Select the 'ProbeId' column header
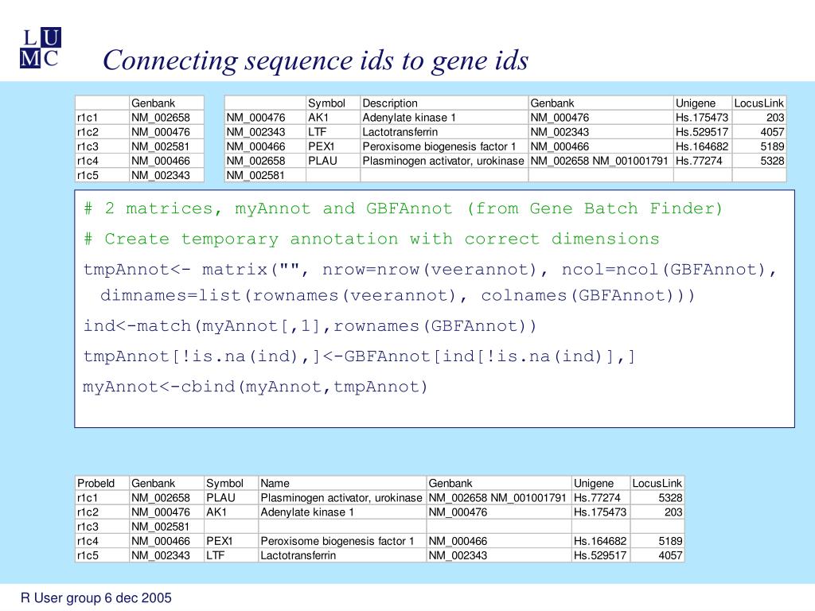 [x=96, y=483]
